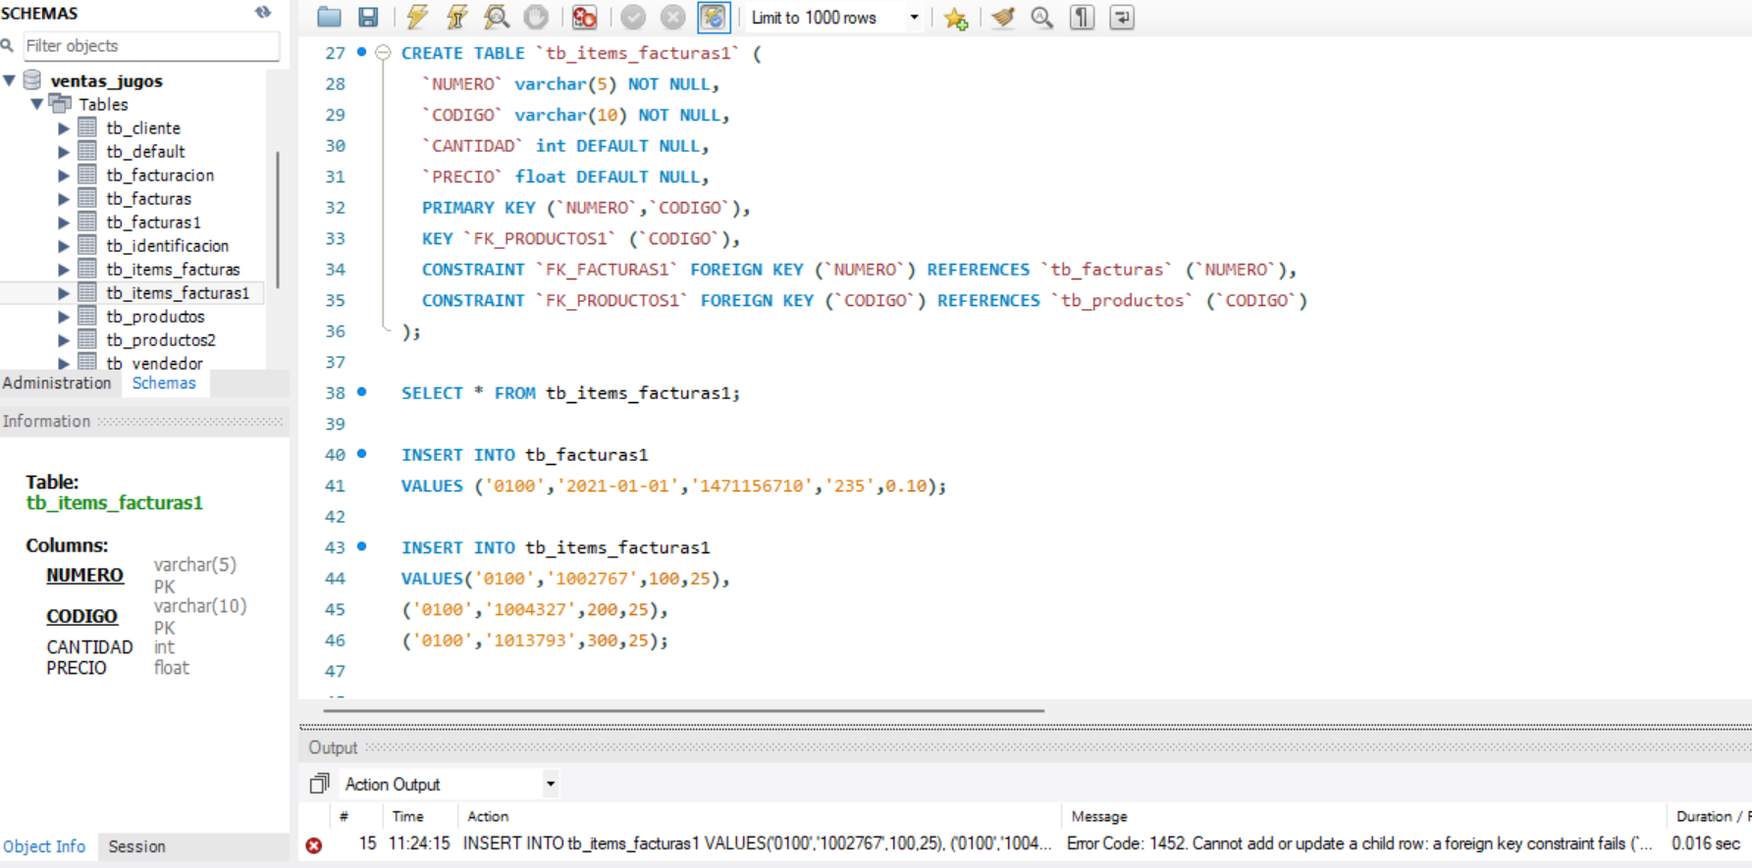Toggle word wrapping in the editor

coord(1122,17)
